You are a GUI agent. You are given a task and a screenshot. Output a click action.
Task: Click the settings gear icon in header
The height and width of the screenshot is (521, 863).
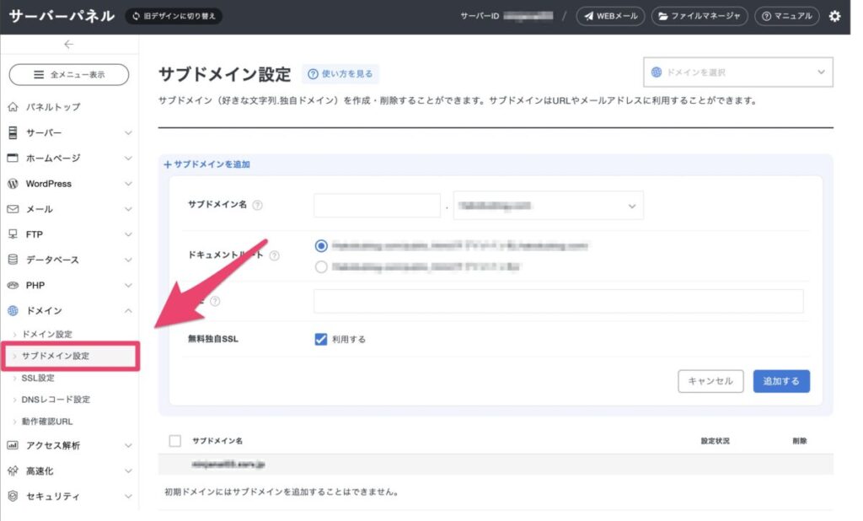[x=834, y=16]
